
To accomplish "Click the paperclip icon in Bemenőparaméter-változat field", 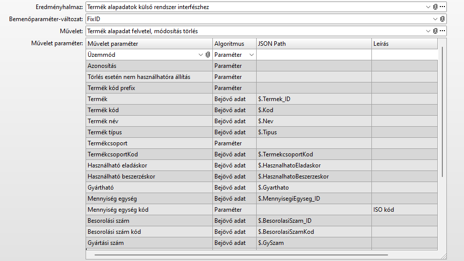I will pyautogui.click(x=442, y=19).
